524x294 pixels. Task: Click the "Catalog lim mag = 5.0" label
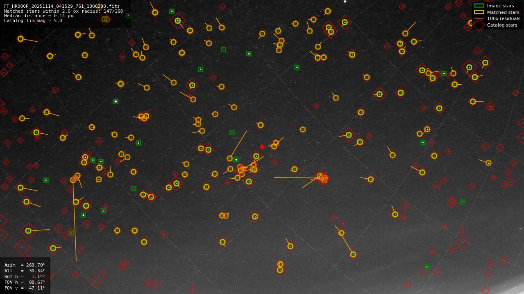[x=33, y=20]
